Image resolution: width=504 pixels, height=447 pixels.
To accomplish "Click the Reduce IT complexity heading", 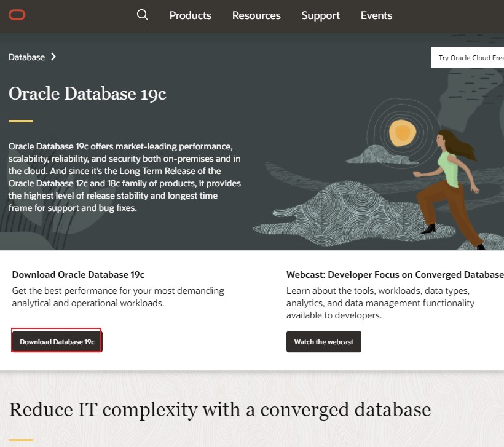I will pos(220,409).
